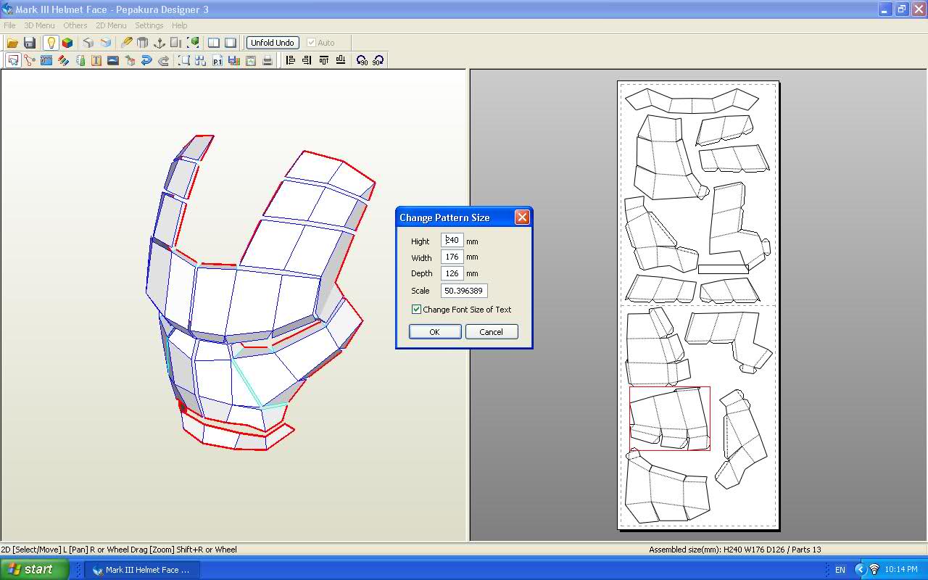Open the Help menu

coord(179,25)
